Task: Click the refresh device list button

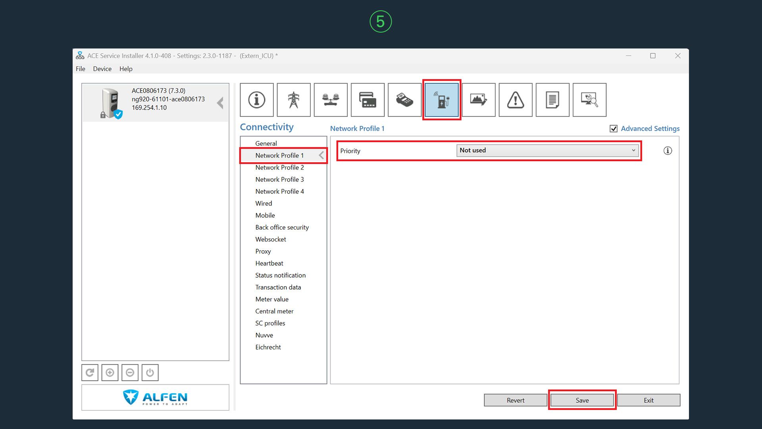Action: [90, 373]
